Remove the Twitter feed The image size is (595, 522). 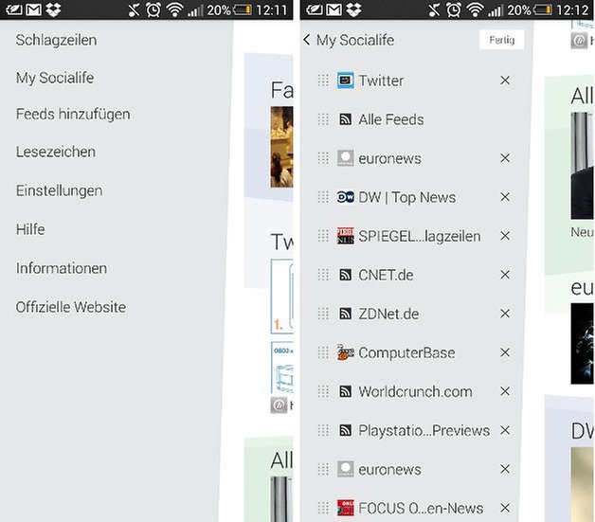505,81
